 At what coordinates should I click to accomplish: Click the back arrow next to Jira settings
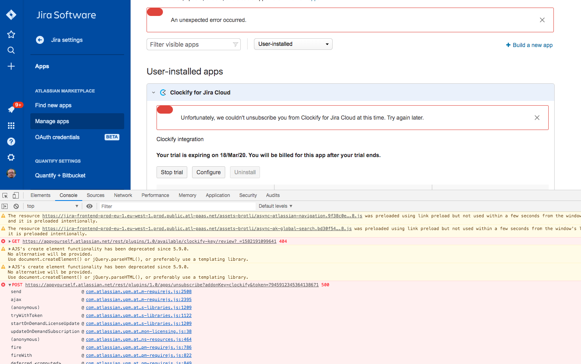tap(40, 40)
